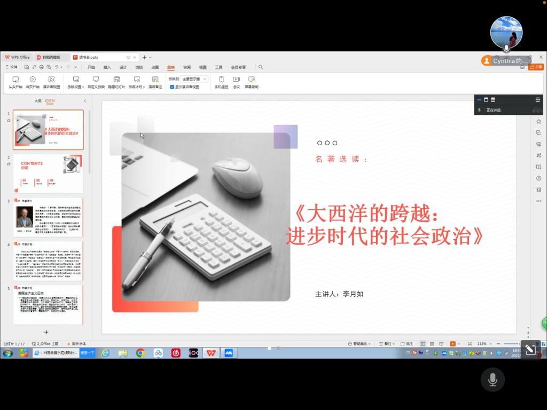
Task: Click the search magnifier in menu bar
Action: coord(261,67)
